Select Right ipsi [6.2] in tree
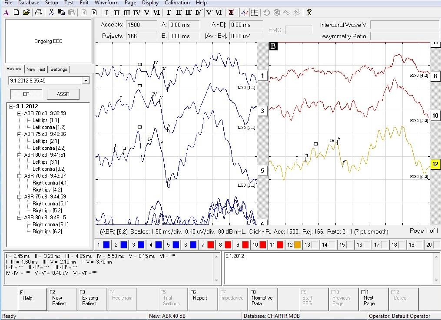Viewport: 441px width, 320px height. pyautogui.click(x=47, y=231)
